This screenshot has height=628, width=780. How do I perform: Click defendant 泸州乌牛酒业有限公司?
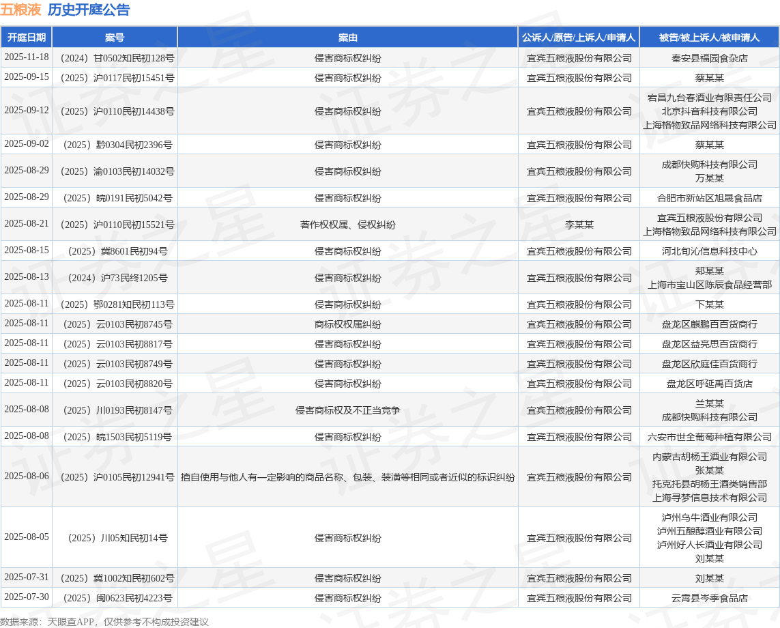point(709,517)
